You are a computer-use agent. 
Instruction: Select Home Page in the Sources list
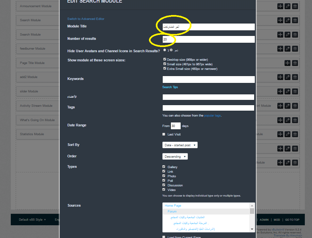tap(173, 206)
